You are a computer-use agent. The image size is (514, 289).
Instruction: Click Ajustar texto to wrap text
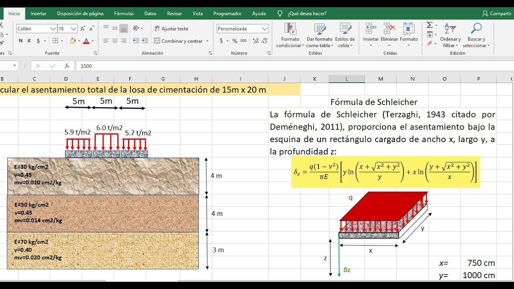pyautogui.click(x=171, y=28)
